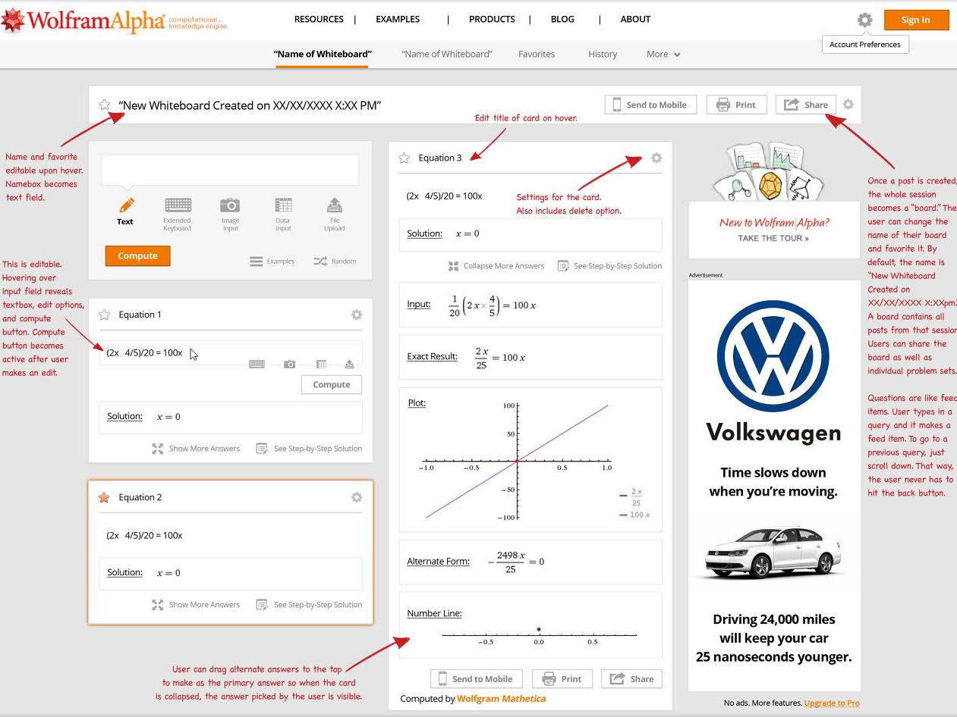Switch to second "Name of Whiteboard" tab
Image resolution: width=957 pixels, height=717 pixels.
[x=447, y=54]
